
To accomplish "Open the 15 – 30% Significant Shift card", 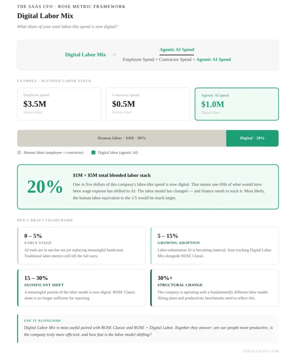I will pos(81,288).
